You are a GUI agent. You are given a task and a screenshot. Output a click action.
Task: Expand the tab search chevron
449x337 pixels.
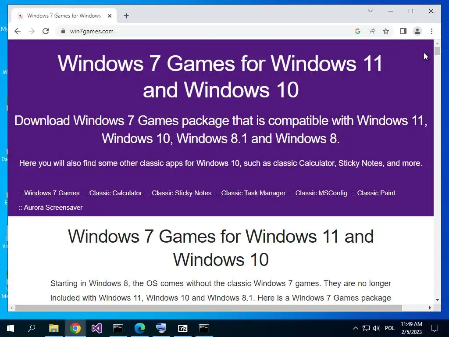point(370,11)
